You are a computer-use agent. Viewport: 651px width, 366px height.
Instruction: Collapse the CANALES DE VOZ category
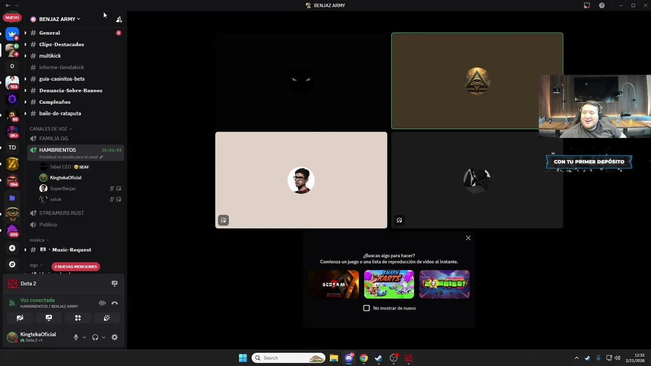pyautogui.click(x=50, y=129)
